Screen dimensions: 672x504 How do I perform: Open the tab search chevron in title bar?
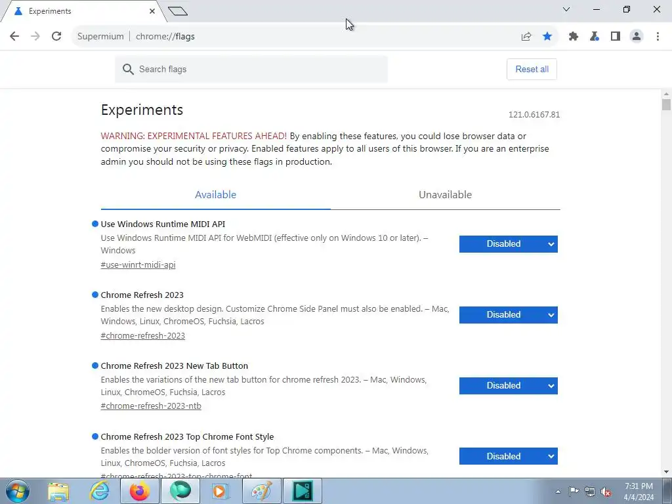[x=566, y=9]
